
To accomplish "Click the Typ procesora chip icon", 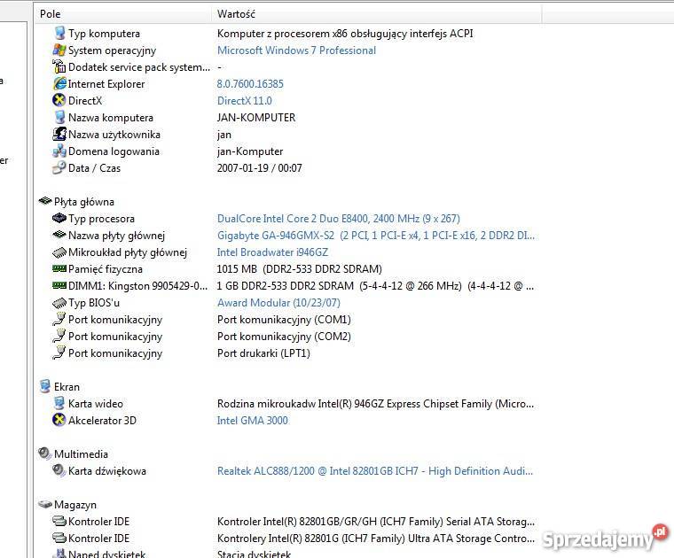I will 59,218.
